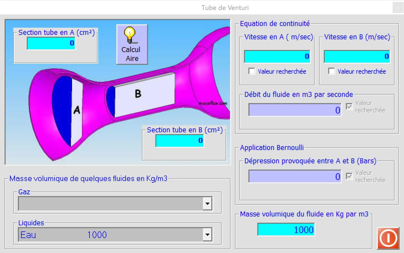Enable Valeur recherchée under Vitesse en A
Image resolution: width=404 pixels, height=253 pixels.
[252, 71]
